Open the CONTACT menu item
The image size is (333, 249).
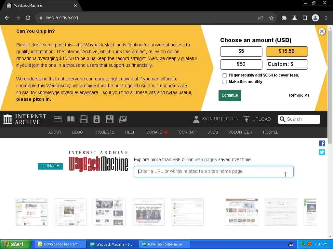[x=188, y=132]
